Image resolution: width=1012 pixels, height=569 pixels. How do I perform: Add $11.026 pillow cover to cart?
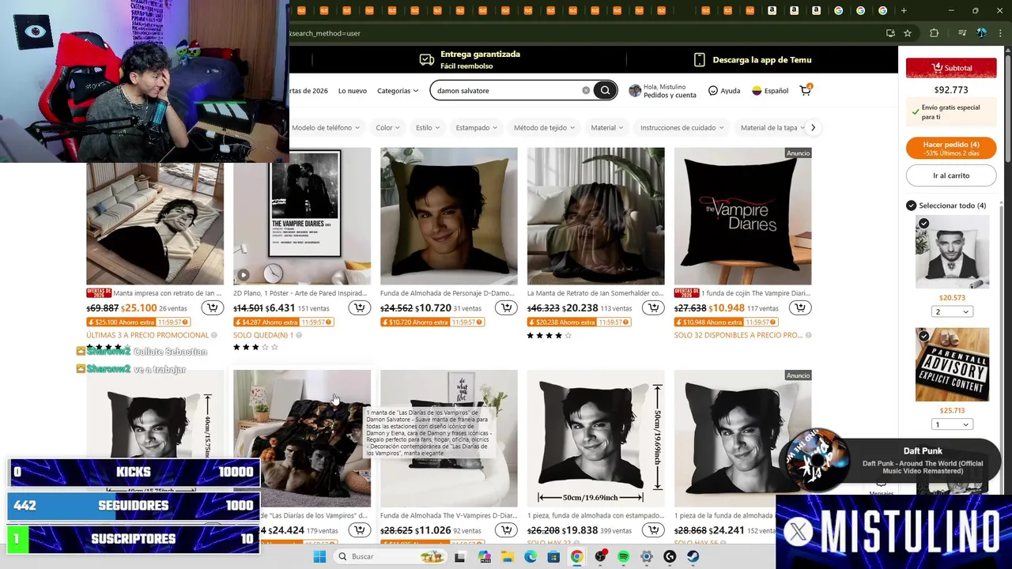point(506,530)
